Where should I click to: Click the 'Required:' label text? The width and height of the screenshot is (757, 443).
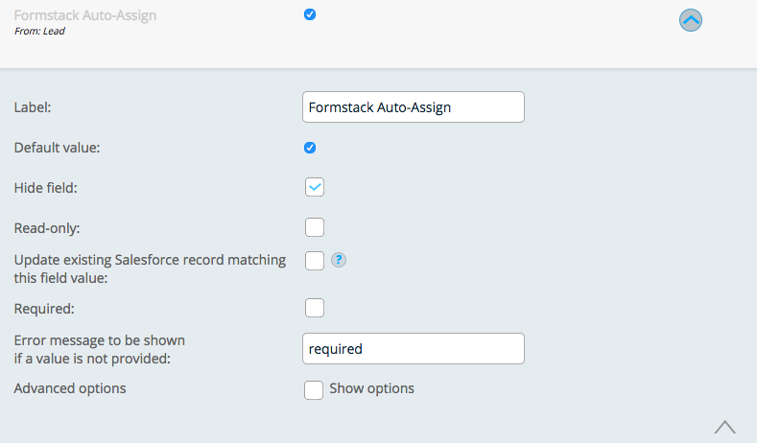(42, 309)
